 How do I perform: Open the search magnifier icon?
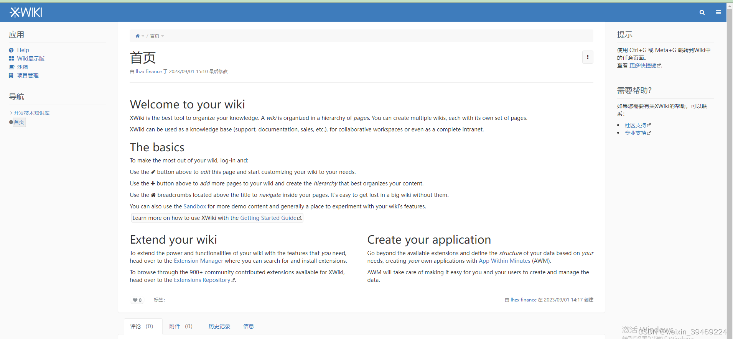coord(702,13)
